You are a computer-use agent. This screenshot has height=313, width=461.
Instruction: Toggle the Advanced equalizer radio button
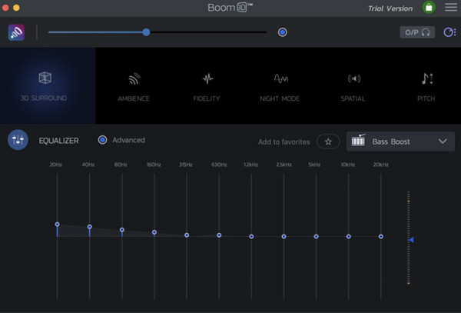(102, 140)
